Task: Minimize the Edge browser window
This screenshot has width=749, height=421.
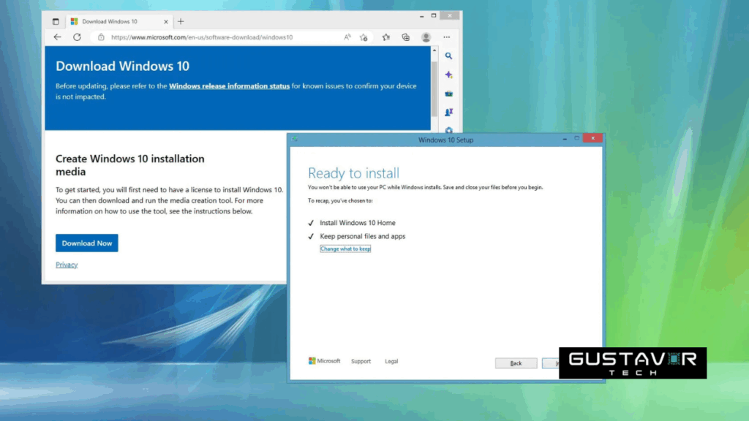Action: coord(422,16)
